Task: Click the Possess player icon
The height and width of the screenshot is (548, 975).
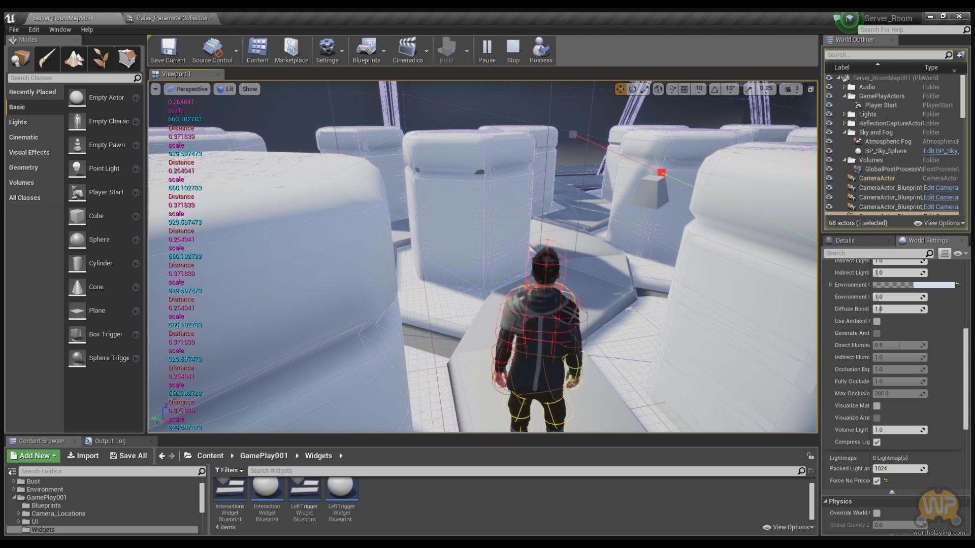Action: (x=540, y=50)
